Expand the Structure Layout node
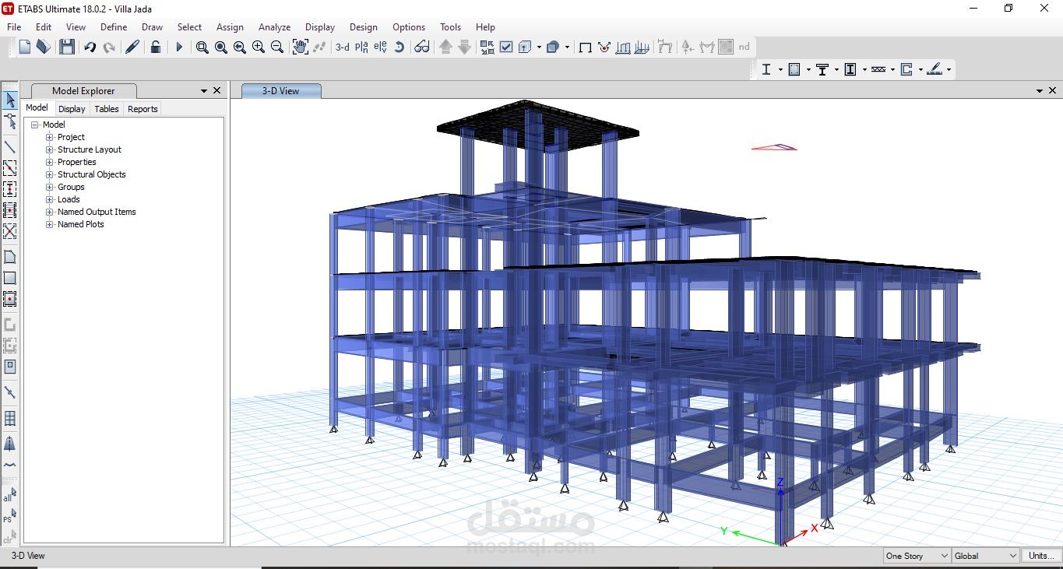This screenshot has height=569, width=1063. [50, 149]
